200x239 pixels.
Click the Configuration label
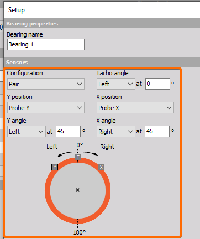(25, 73)
